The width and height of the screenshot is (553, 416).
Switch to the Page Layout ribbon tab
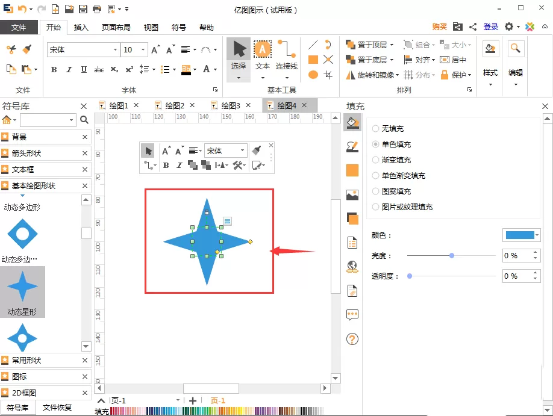click(x=116, y=28)
